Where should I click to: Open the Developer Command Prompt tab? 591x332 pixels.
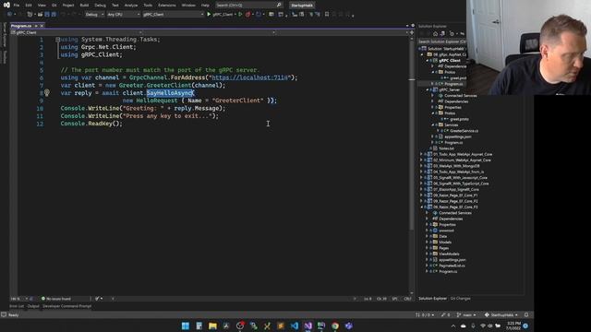pyautogui.click(x=66, y=306)
